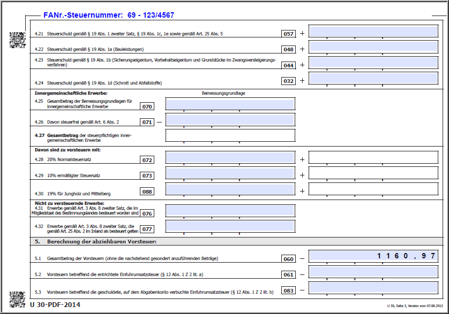
Task: Click the 5.1 Gesamtbetrag der Vorsteuern label
Action: point(126,258)
